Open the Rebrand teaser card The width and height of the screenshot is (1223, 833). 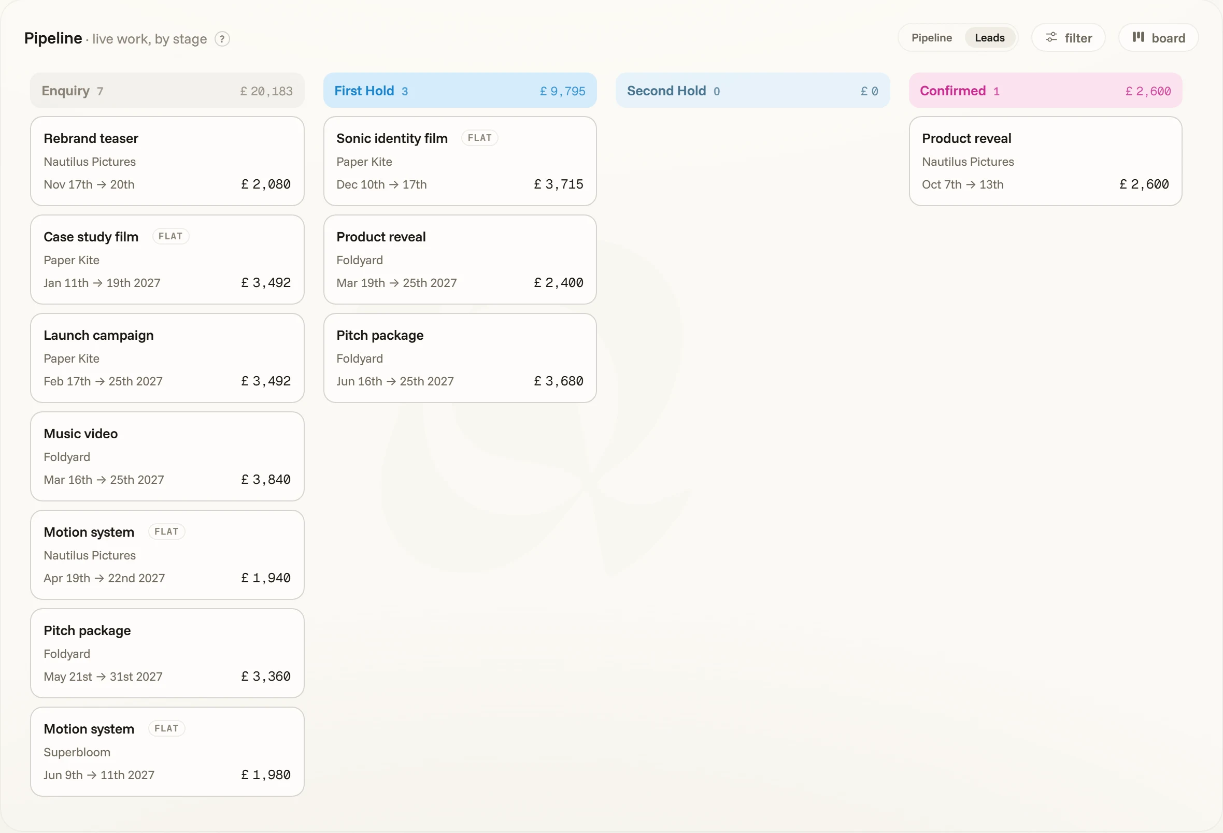click(x=167, y=161)
